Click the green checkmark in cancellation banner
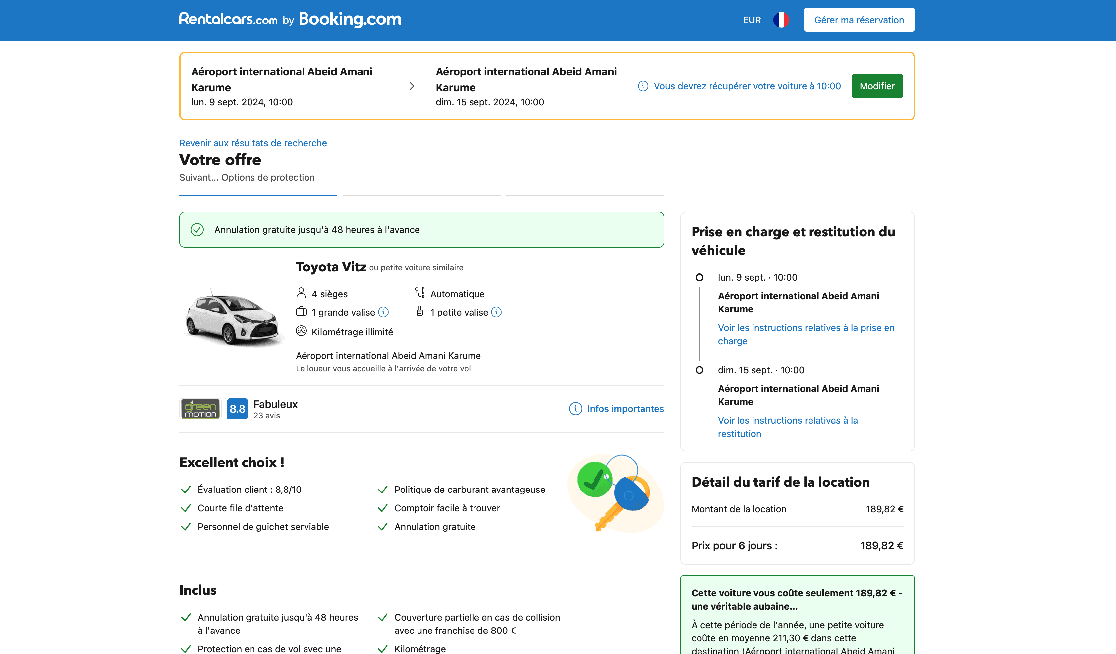The image size is (1116, 654). tap(197, 230)
